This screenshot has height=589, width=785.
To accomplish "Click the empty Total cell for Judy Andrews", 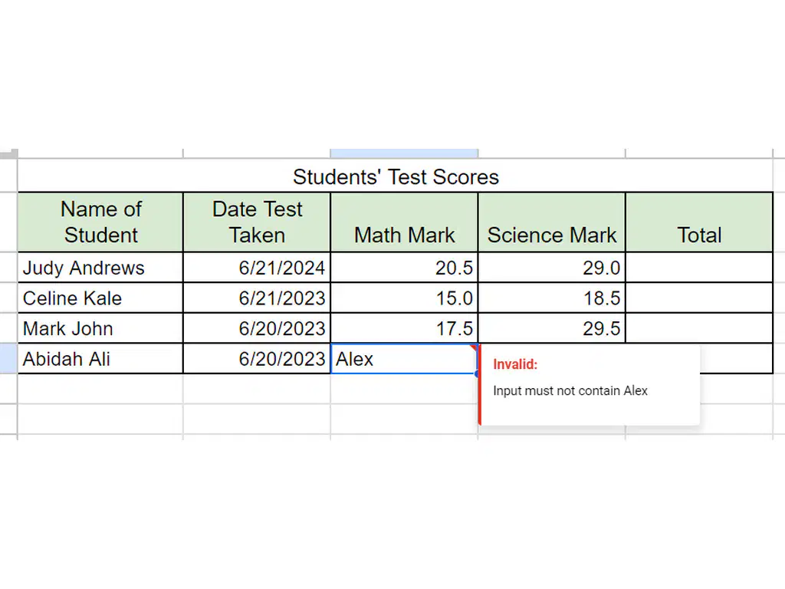I will [699, 268].
